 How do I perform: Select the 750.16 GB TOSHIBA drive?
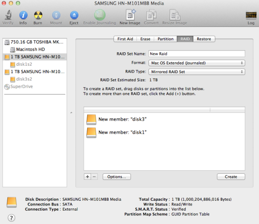coord(35,42)
